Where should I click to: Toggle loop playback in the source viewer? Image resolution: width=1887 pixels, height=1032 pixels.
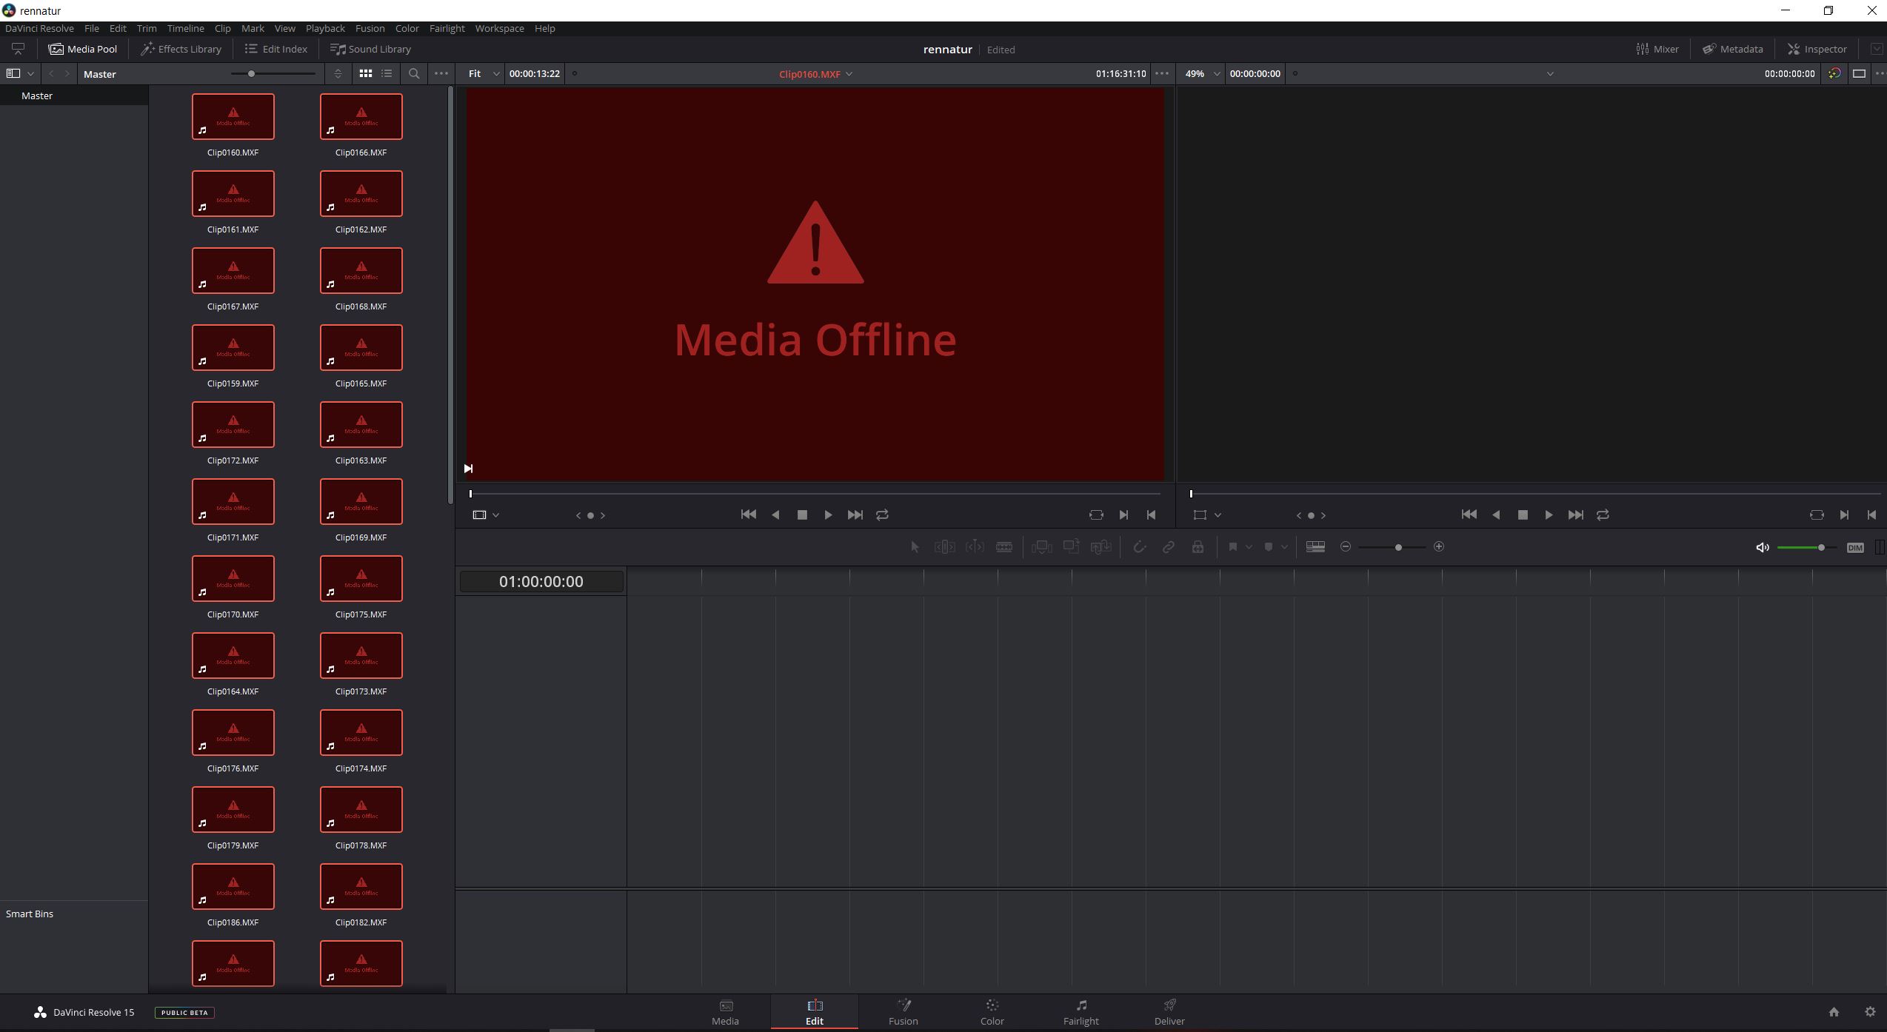pyautogui.click(x=882, y=515)
